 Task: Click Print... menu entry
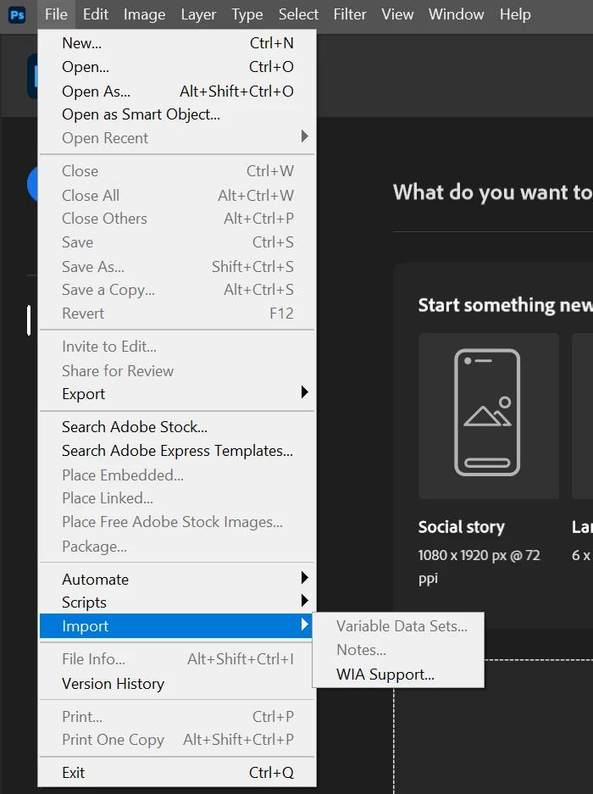[x=177, y=717]
